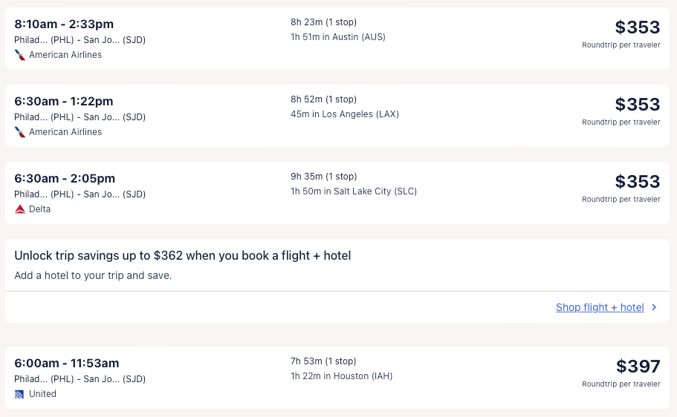
Task: Choose the 6:00am - 11:53am United flight time
Action: coord(67,364)
